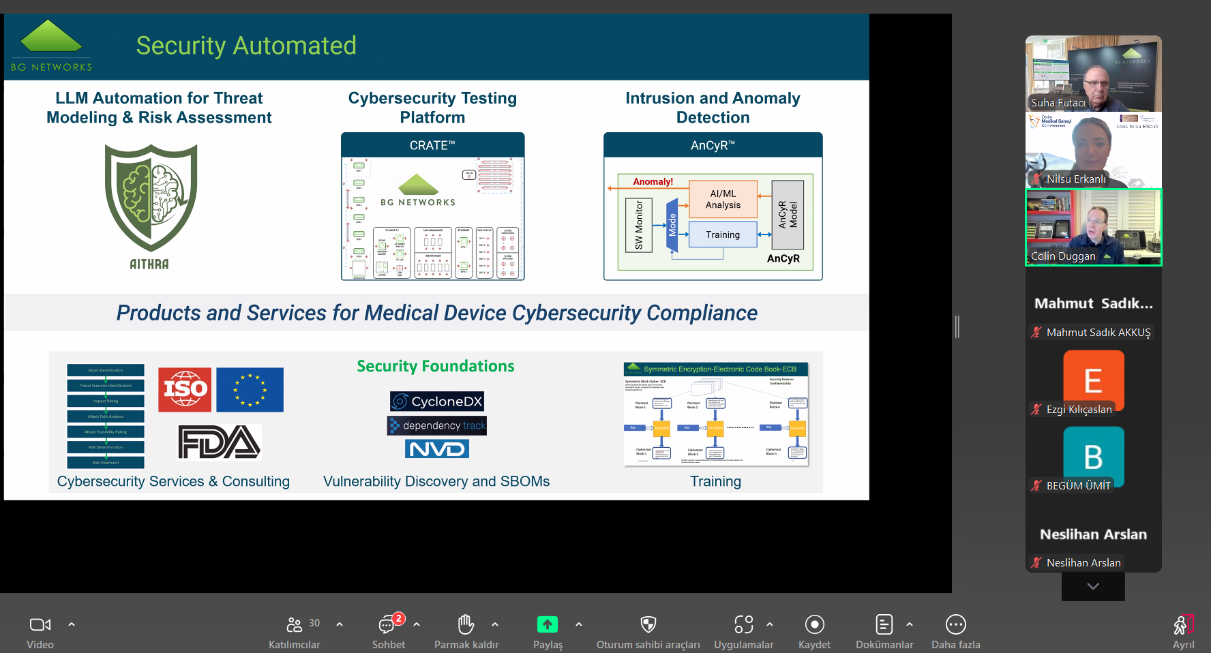Click the AnCyR anomaly detection diagram
The width and height of the screenshot is (1211, 653).
(713, 207)
